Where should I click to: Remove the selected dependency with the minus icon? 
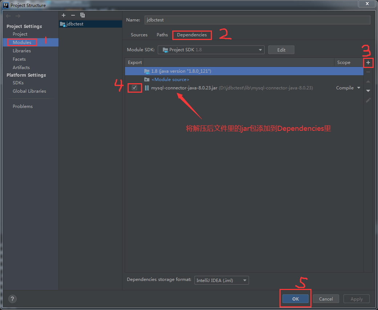[368, 72]
